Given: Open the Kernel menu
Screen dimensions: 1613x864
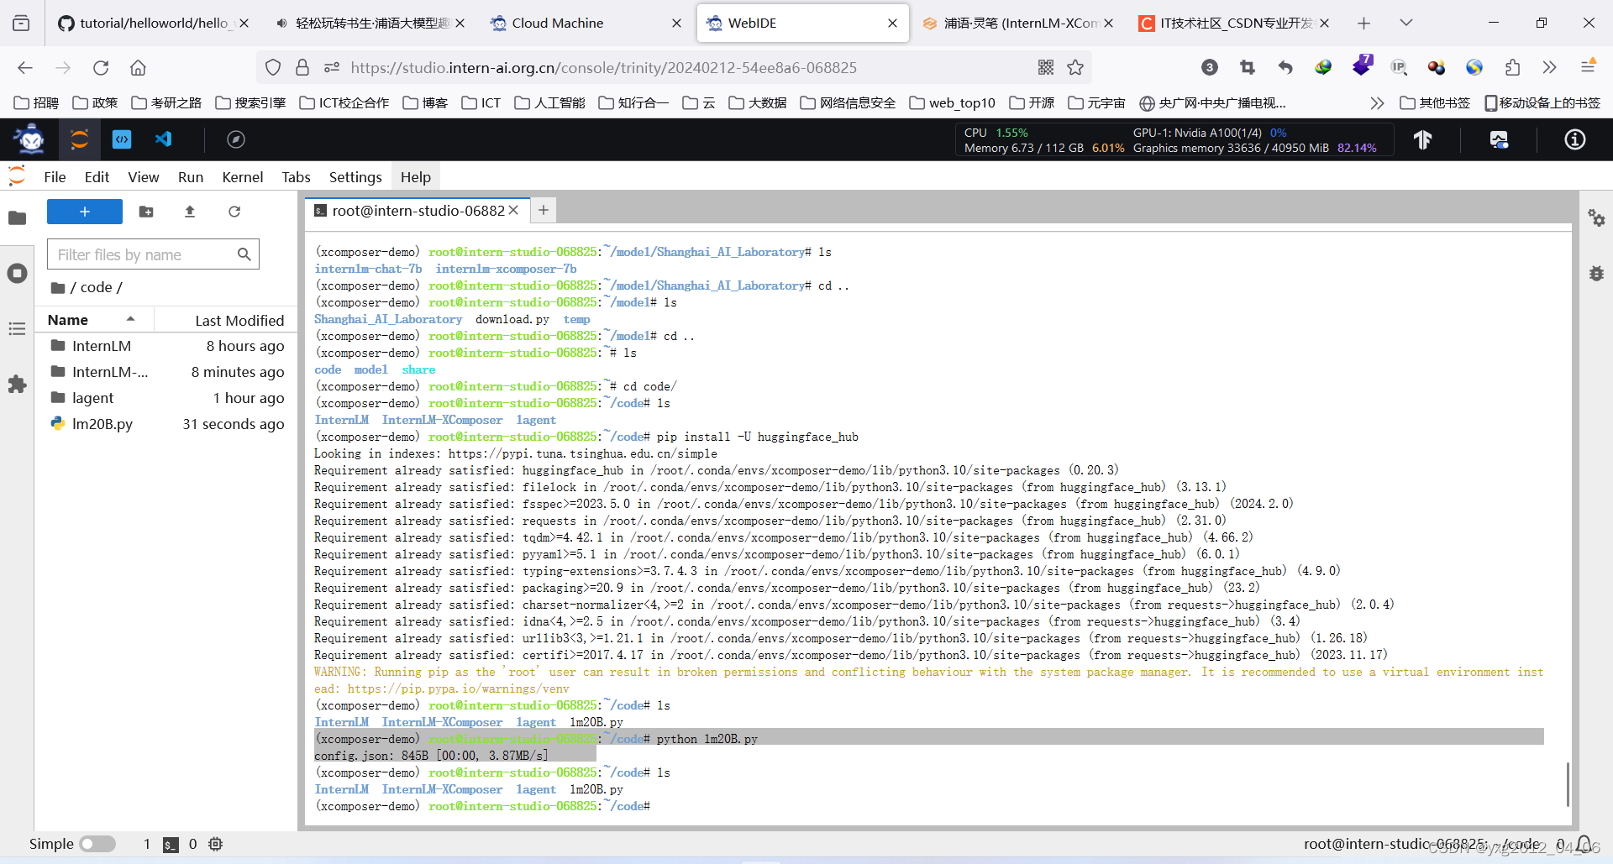Looking at the screenshot, I should click(x=243, y=177).
